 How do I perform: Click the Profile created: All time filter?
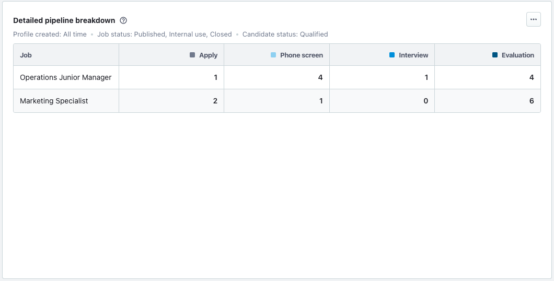50,34
